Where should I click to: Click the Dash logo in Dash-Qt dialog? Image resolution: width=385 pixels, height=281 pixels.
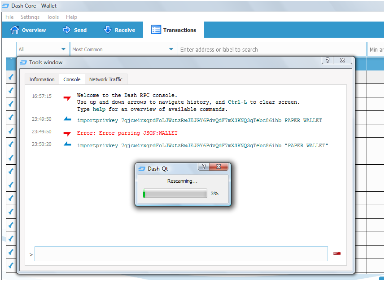click(x=142, y=169)
